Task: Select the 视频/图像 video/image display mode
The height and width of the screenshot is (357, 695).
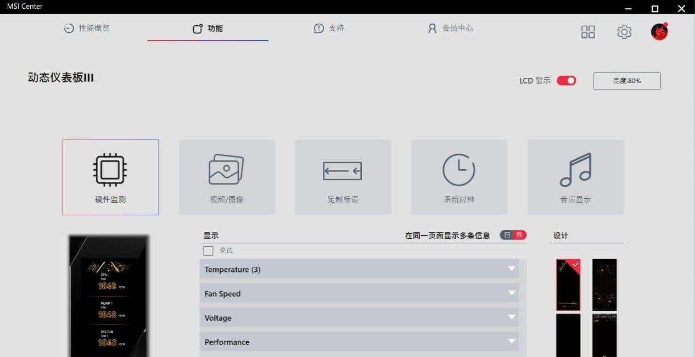Action: pos(227,177)
